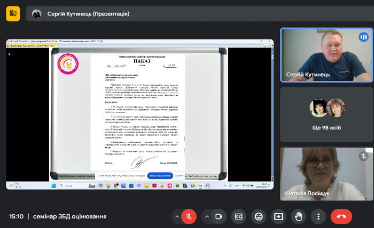Screen dimensions: 374x228
Task: Click the search box in the shared taskbar
Action: [x=69, y=185]
